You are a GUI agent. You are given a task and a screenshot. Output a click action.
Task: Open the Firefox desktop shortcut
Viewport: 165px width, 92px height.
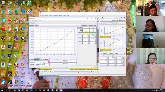(x=10, y=21)
